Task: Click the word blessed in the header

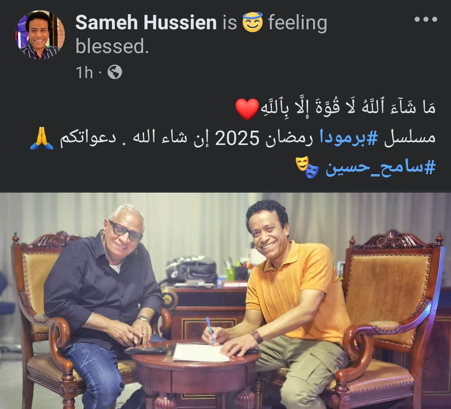Action: [x=112, y=46]
